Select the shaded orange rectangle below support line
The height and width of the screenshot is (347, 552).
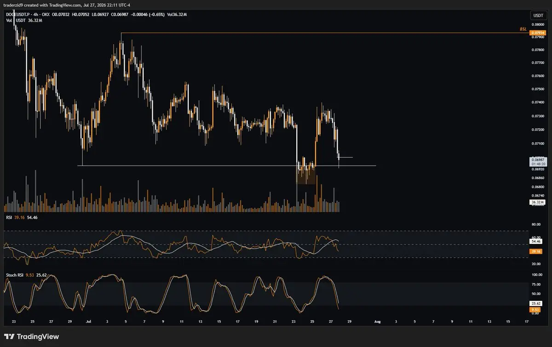[306, 174]
